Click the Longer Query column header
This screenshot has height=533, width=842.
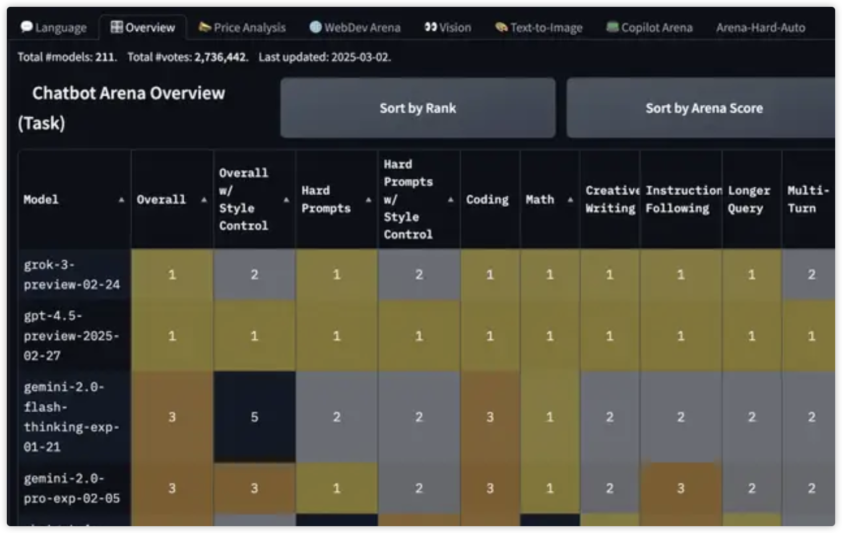[752, 199]
